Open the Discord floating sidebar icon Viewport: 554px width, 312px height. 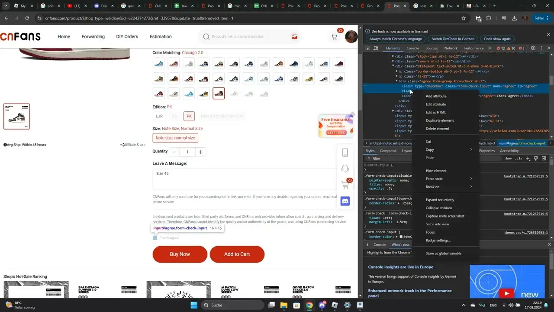345,201
